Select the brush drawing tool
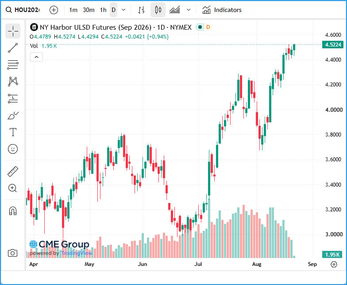Screen dimensions: 347x285 click(x=13, y=115)
